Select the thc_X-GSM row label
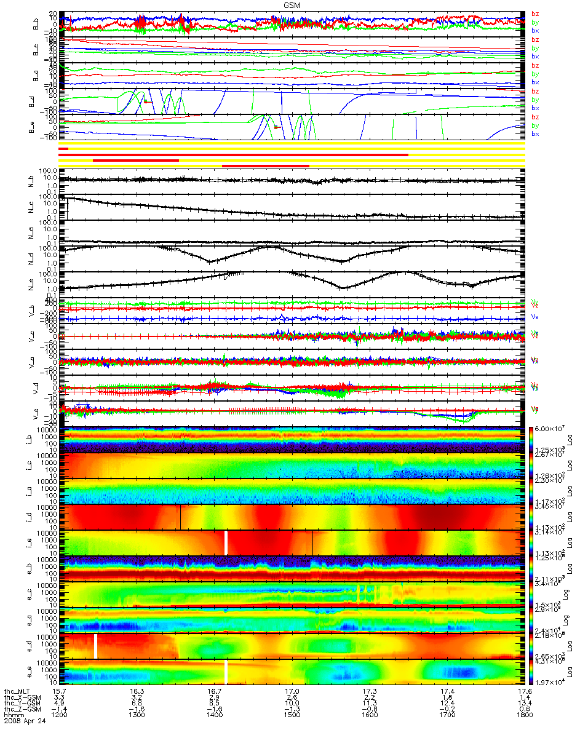572x738 pixels. 22,697
